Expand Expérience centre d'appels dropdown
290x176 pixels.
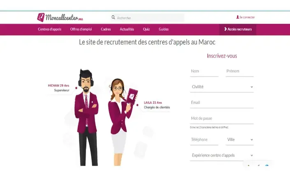point(222,155)
